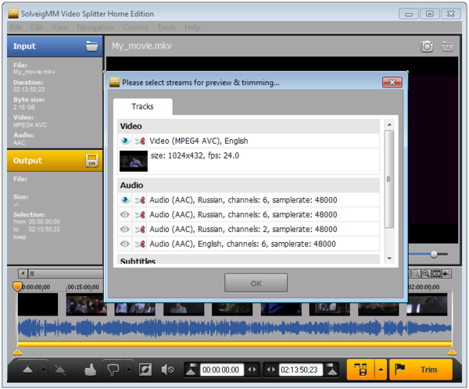Click the right orange end marker triangle
This screenshot has height=389, width=469.
pyautogui.click(x=452, y=352)
